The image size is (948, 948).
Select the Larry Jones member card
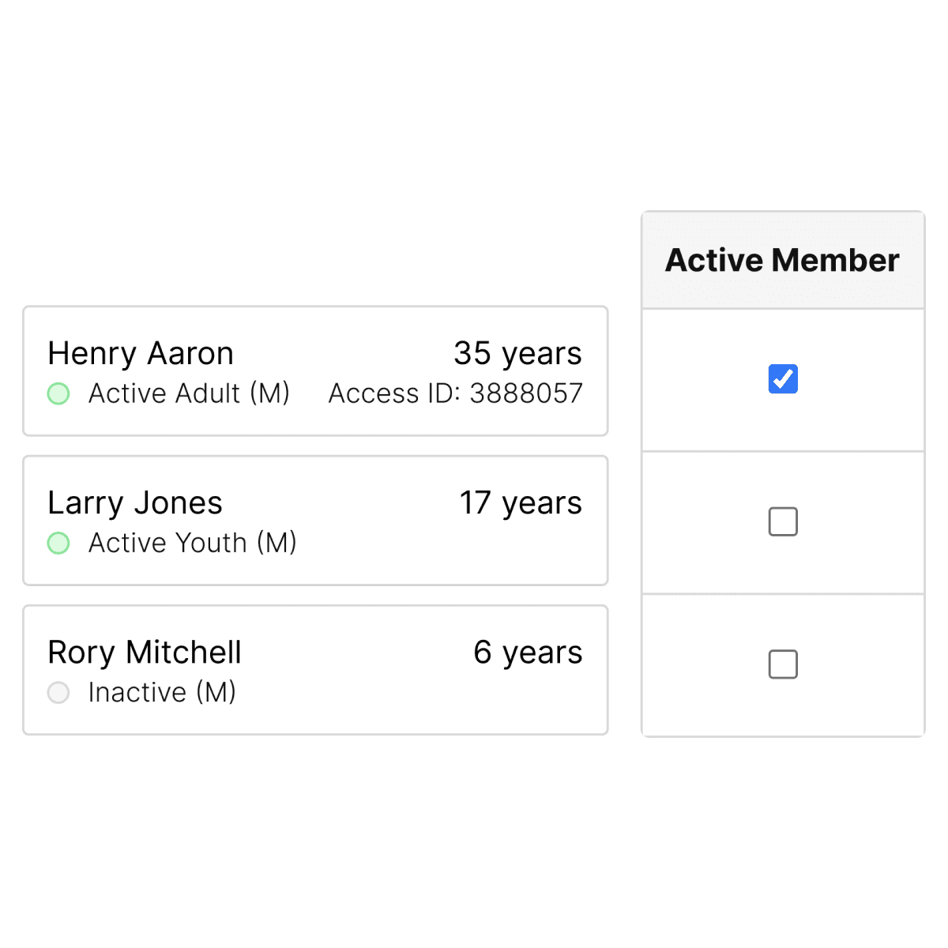point(315,521)
